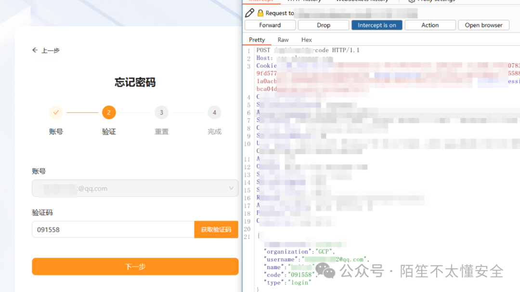Turn off interception with Intercept is on
520x292 pixels.
pyautogui.click(x=377, y=25)
